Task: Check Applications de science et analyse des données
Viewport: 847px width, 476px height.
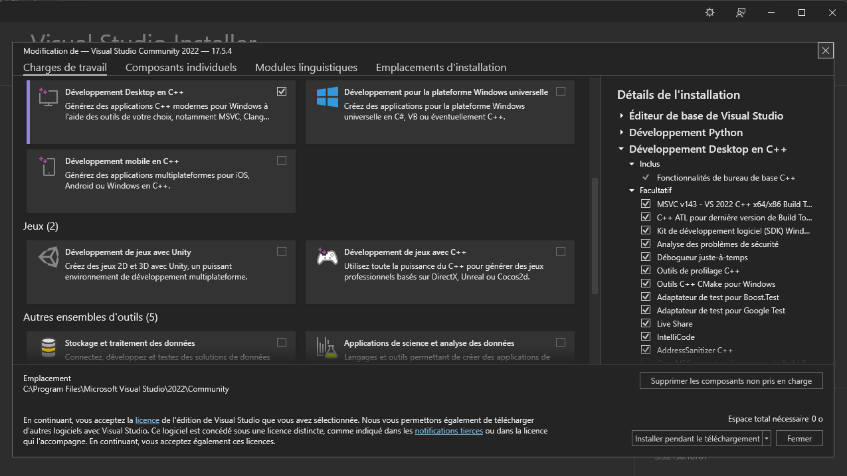Action: (561, 342)
